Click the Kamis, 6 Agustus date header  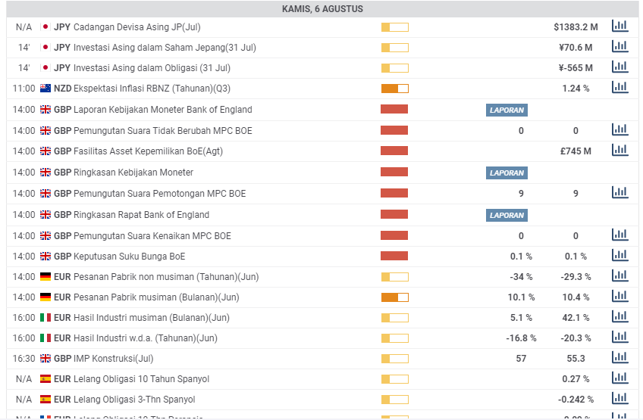tap(321, 9)
